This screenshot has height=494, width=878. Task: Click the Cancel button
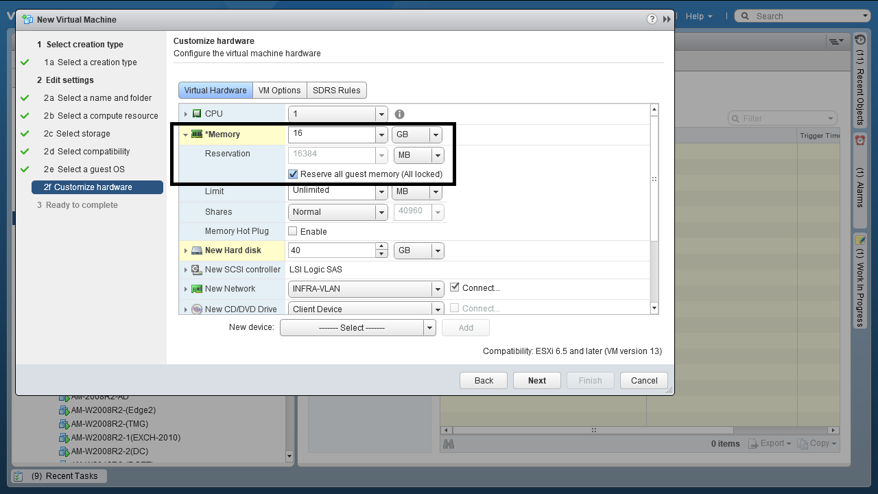pyautogui.click(x=643, y=381)
